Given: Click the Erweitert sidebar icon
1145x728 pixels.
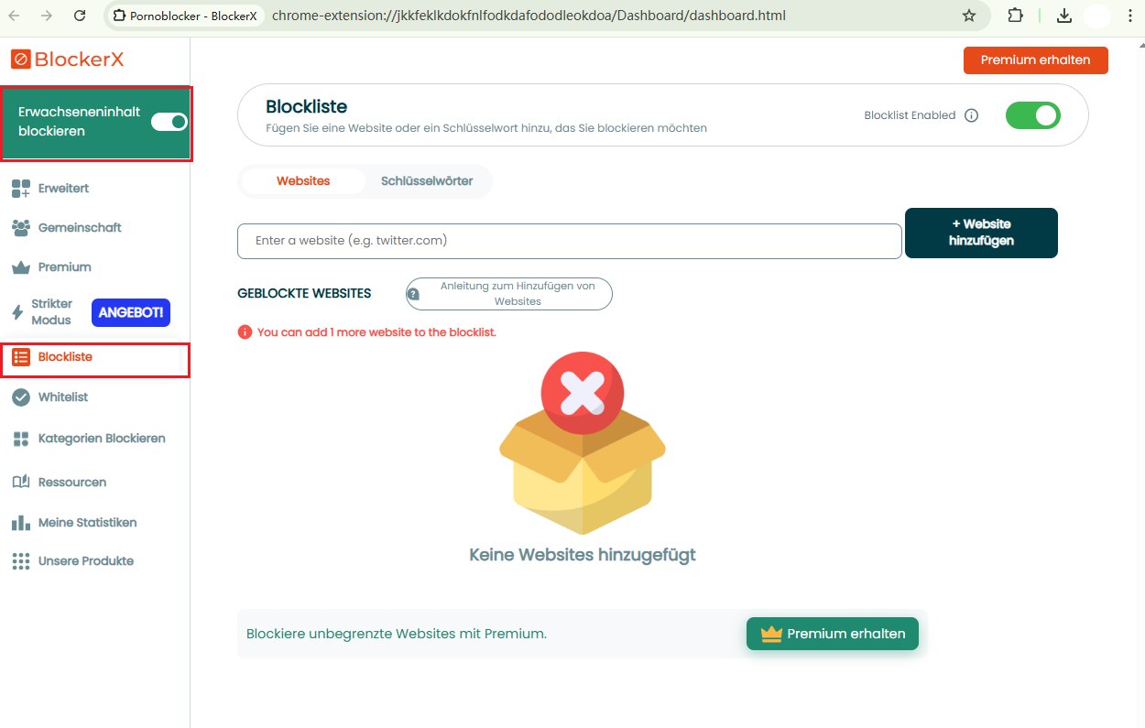Looking at the screenshot, I should point(21,189).
